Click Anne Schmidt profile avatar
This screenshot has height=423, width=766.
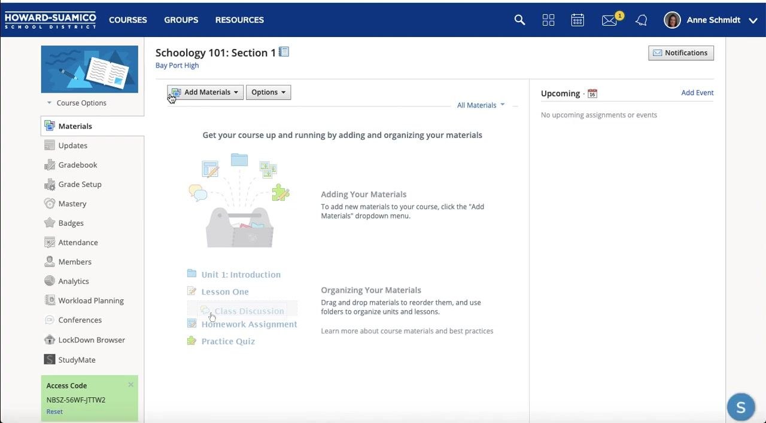coord(672,20)
